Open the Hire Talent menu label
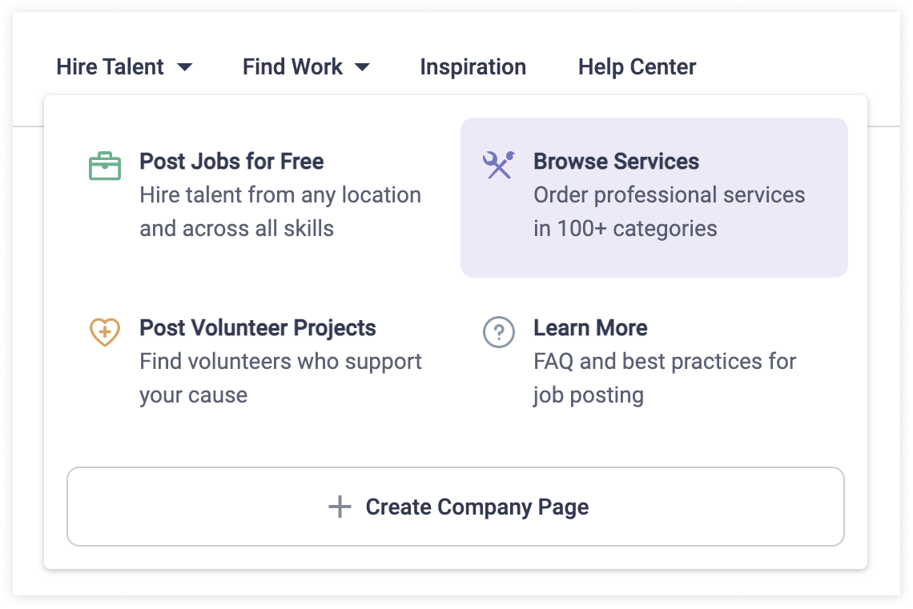Image resolution: width=913 pixels, height=609 pixels. (110, 67)
